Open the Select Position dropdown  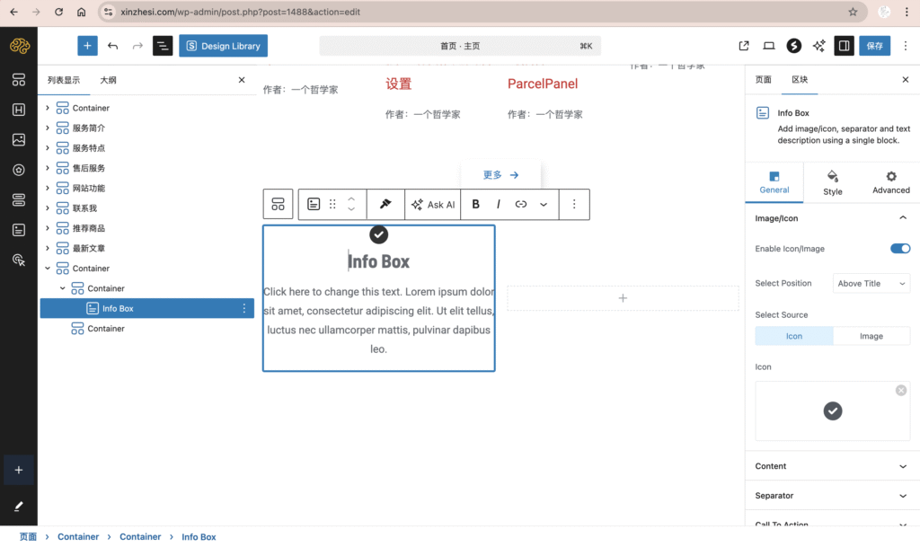(871, 284)
